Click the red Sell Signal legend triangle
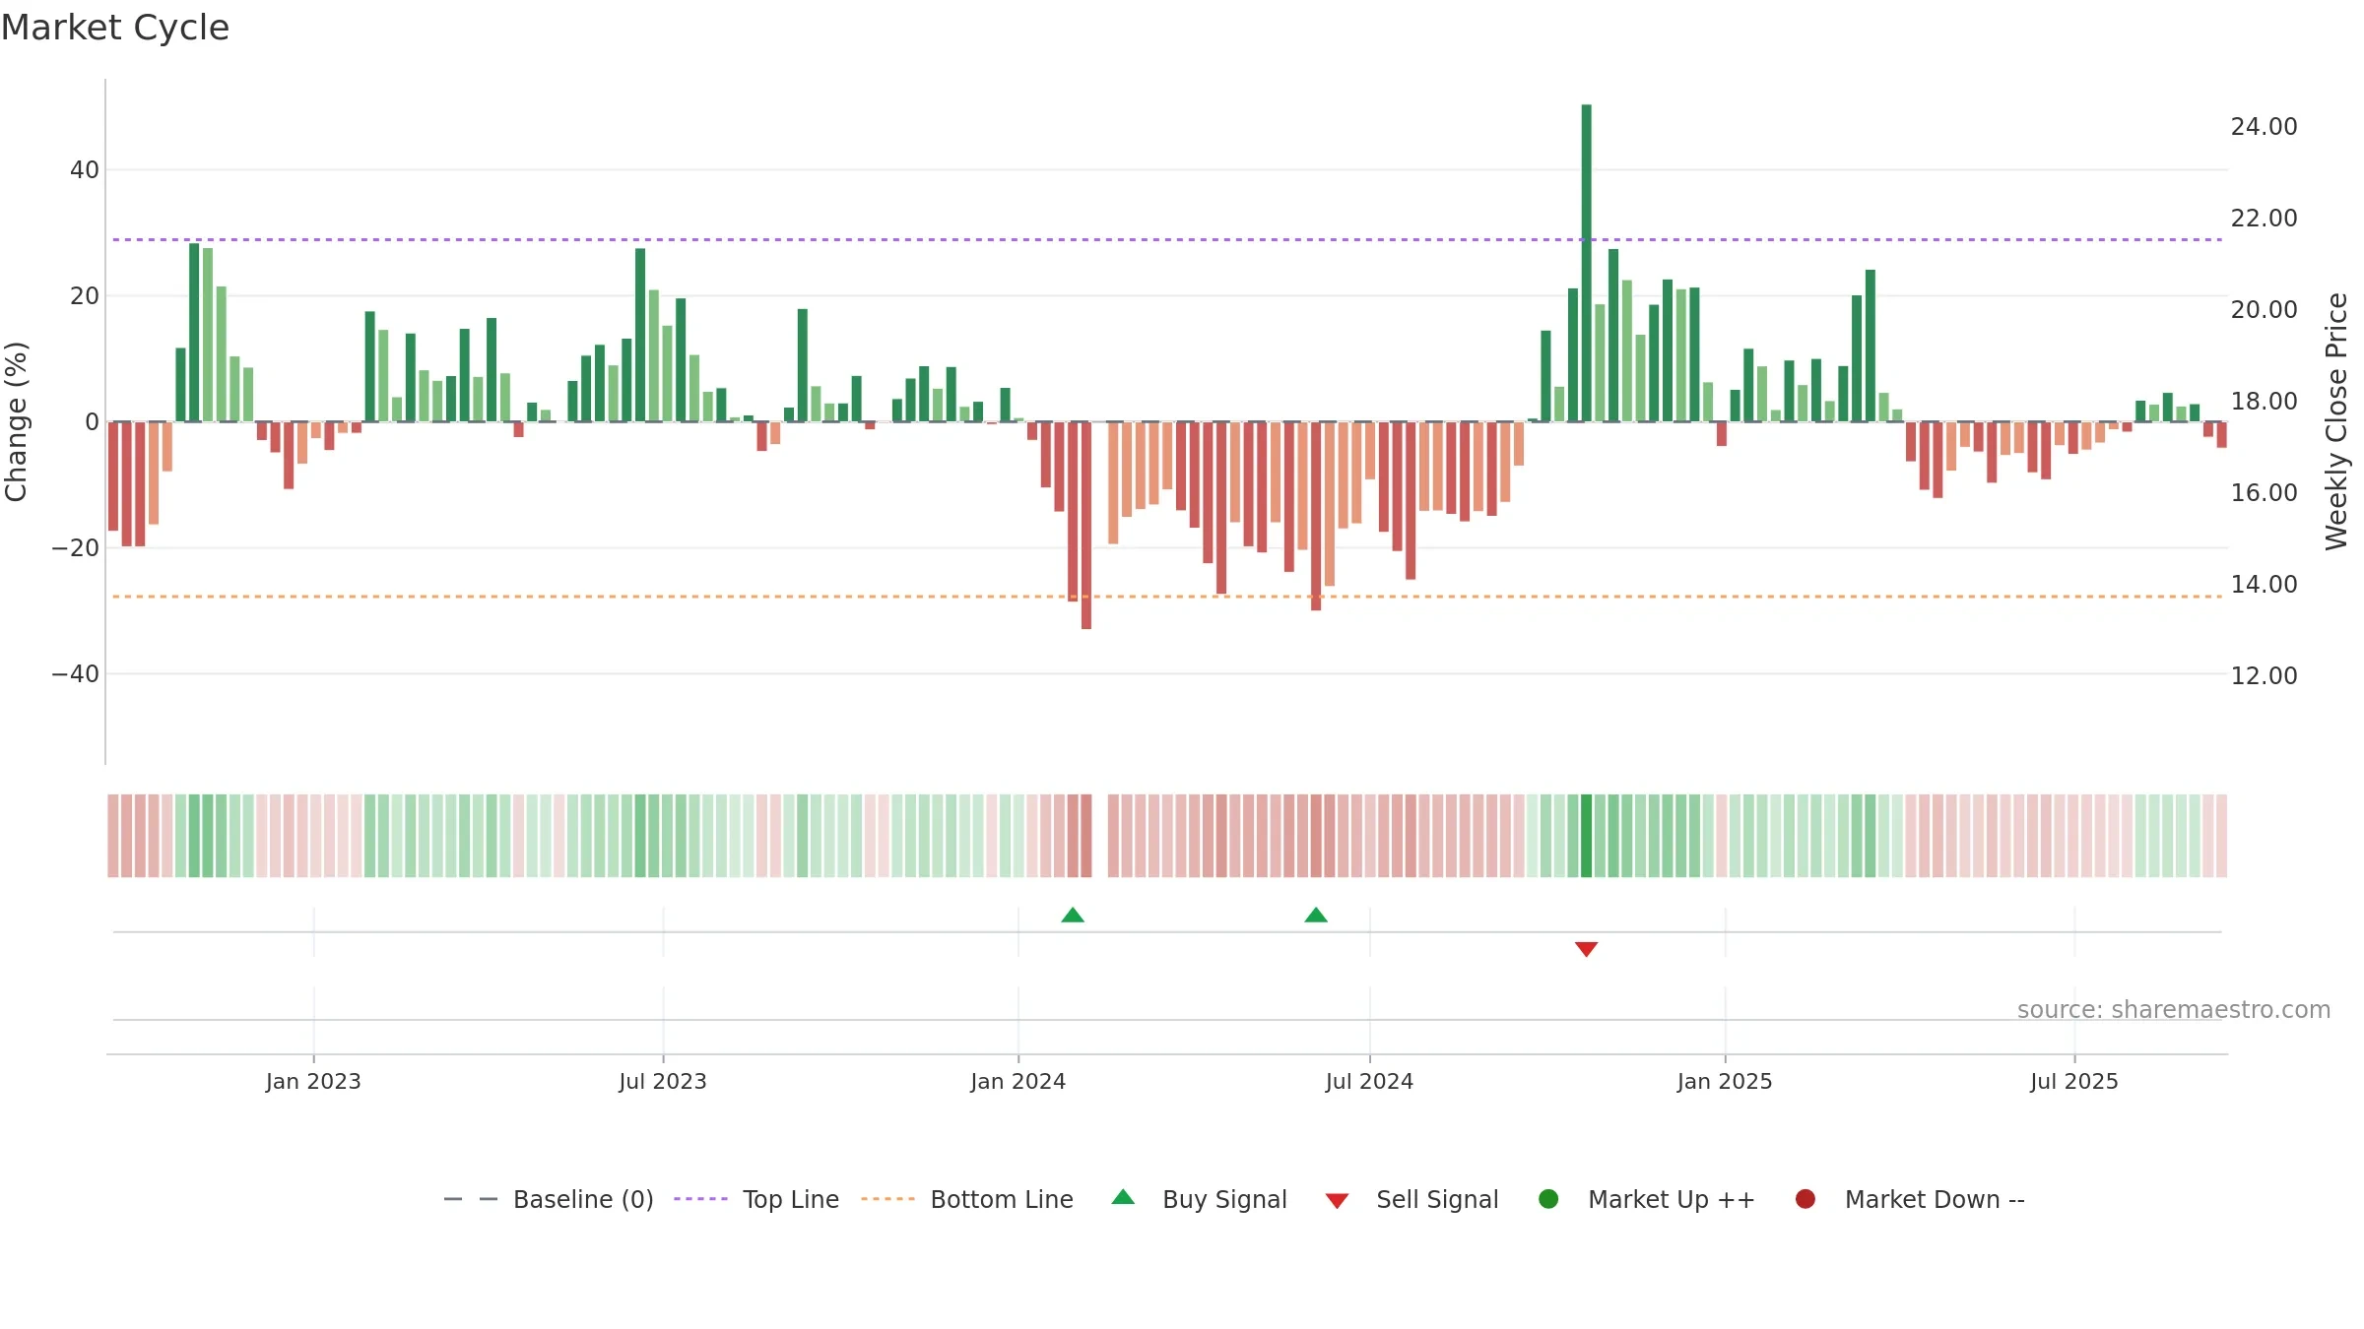This screenshot has width=2364, height=1329. click(1337, 1201)
